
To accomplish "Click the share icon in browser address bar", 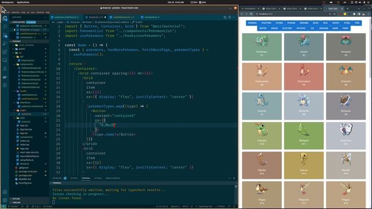I will tap(330, 14).
